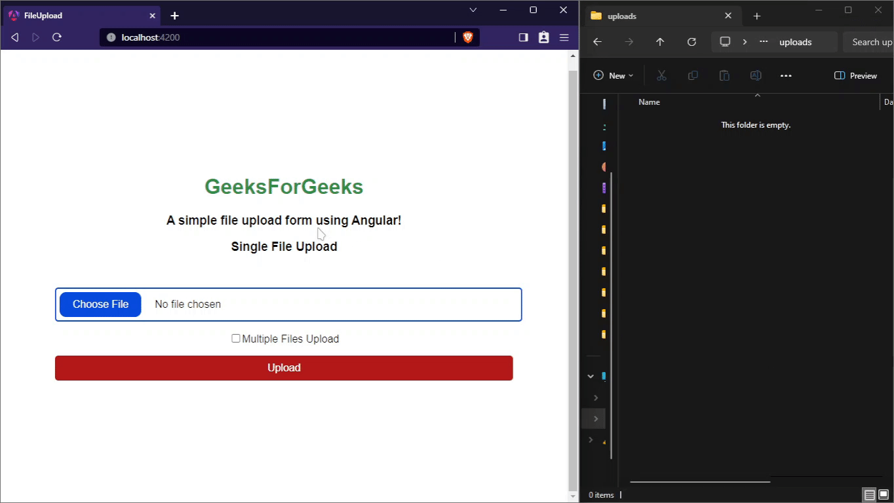Reload the localhost page in Brave
Screen dimensions: 894x503
57,37
